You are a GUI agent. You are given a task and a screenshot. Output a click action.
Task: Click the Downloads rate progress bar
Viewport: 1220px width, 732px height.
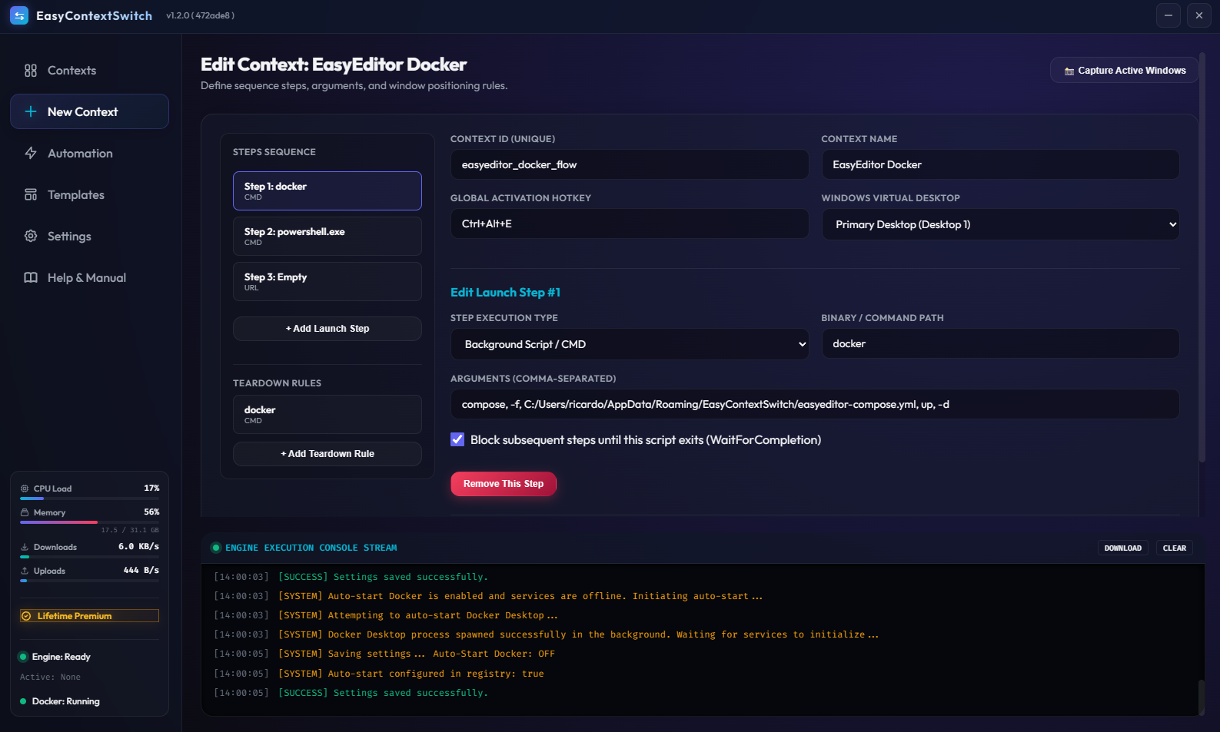(x=89, y=557)
